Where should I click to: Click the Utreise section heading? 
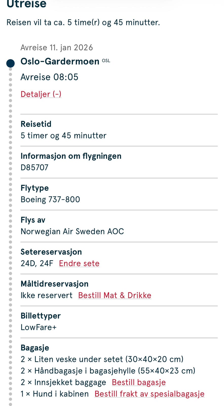pos(26,4)
